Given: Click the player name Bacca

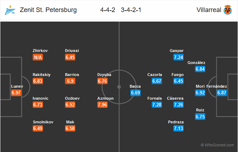Looking at the screenshot, I should (135, 86).
